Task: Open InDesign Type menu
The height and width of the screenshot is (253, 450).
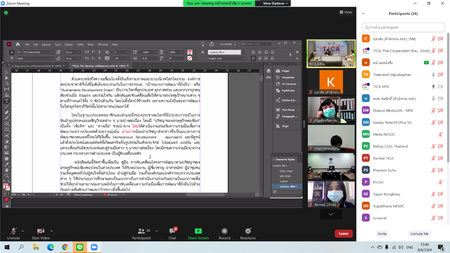Action: [x=58, y=45]
